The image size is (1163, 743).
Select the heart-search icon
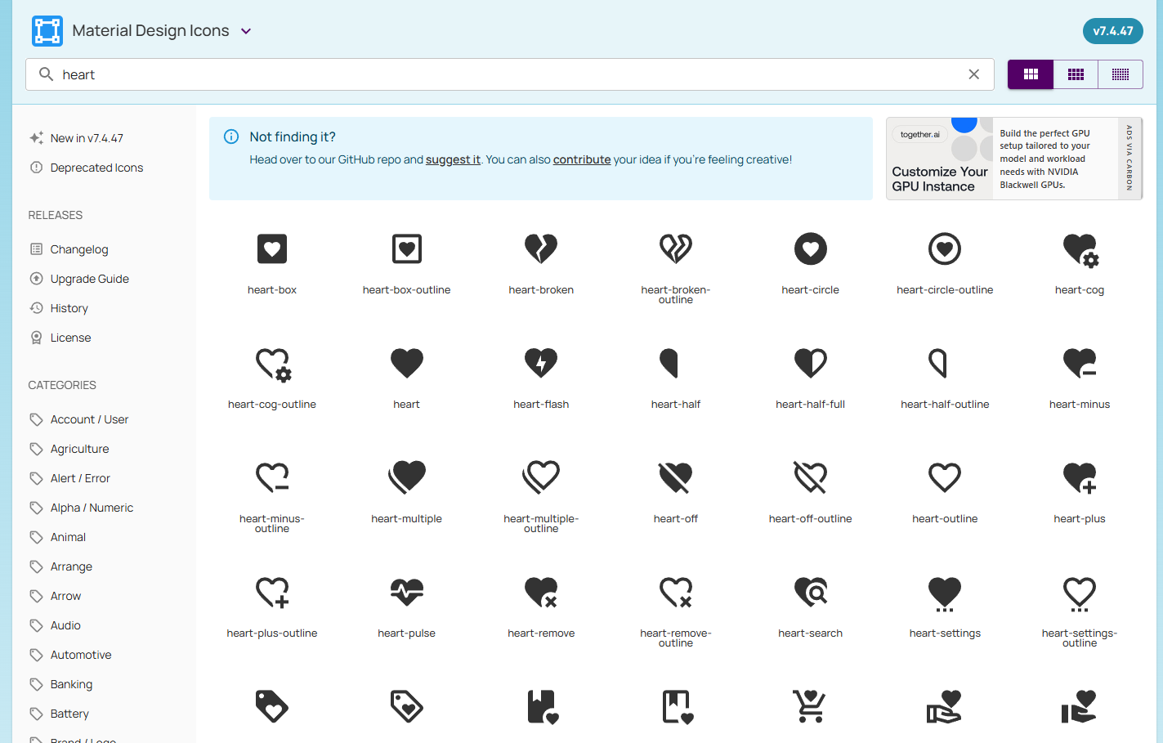(810, 592)
